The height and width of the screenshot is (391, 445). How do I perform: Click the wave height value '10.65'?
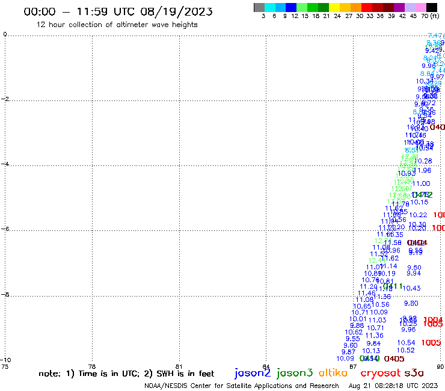[x=362, y=306]
